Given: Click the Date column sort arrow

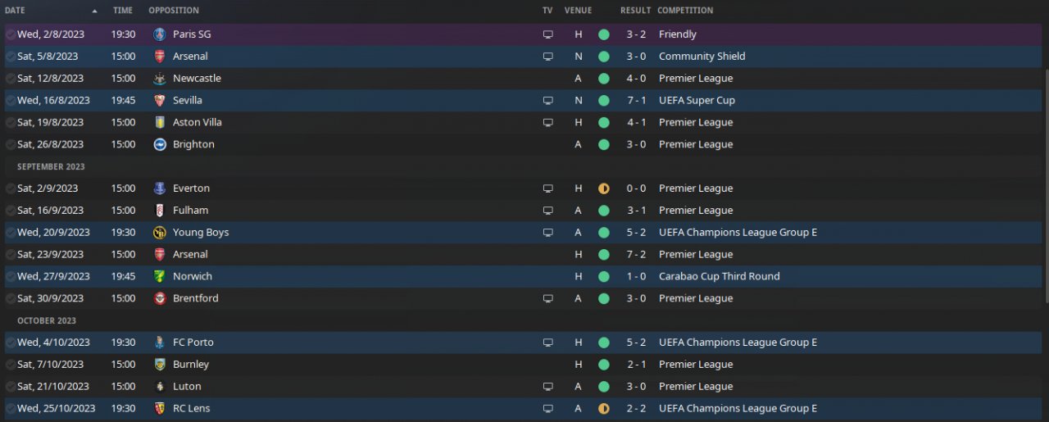Looking at the screenshot, I should pyautogui.click(x=94, y=11).
